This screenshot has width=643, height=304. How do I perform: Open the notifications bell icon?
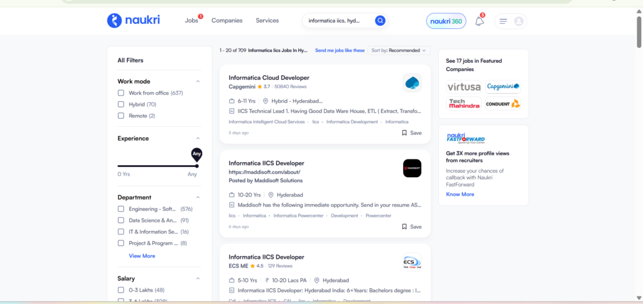pyautogui.click(x=479, y=21)
